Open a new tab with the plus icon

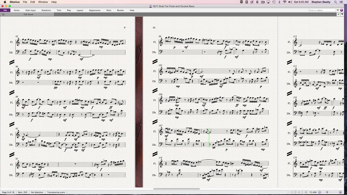pos(338,14)
